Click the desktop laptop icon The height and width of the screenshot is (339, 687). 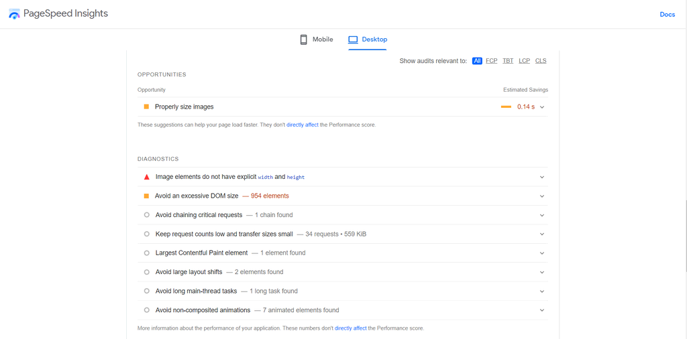coord(353,40)
